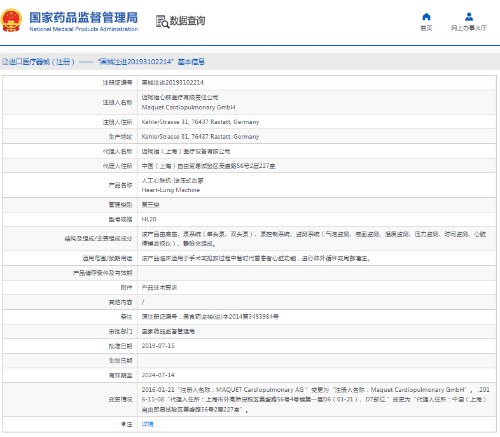The height and width of the screenshot is (437, 500).
Task: Open the 首页 text label
Action: [426, 28]
